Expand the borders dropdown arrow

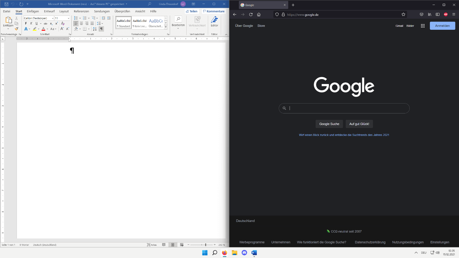click(x=89, y=29)
